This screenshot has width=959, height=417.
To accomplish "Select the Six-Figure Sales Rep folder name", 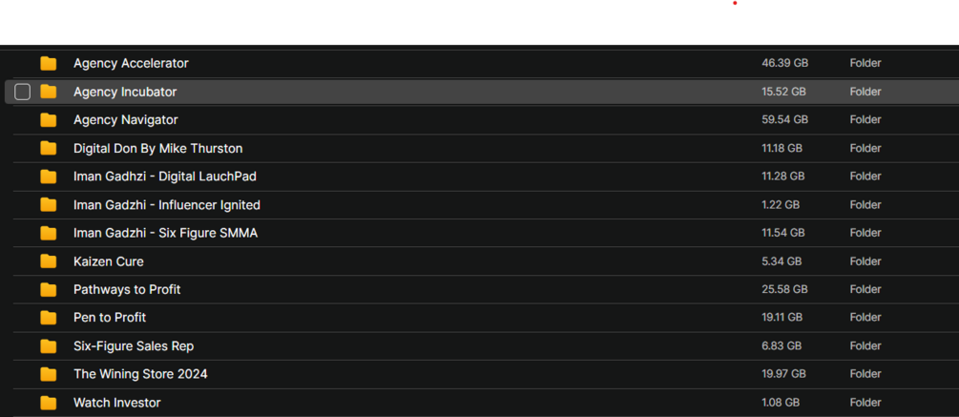I will coord(134,346).
